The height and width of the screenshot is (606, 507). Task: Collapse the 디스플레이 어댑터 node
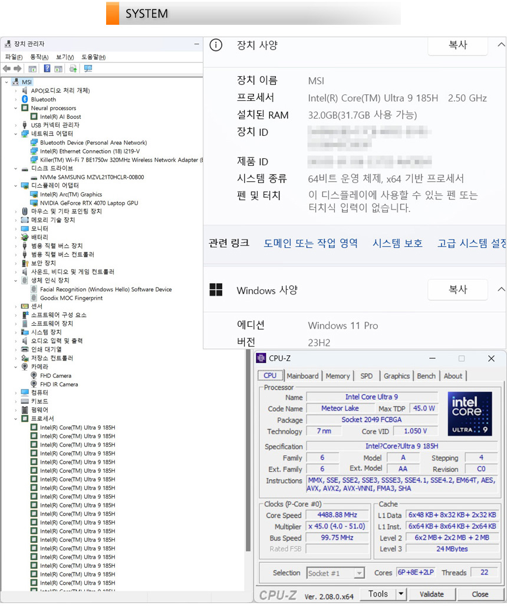coord(16,185)
